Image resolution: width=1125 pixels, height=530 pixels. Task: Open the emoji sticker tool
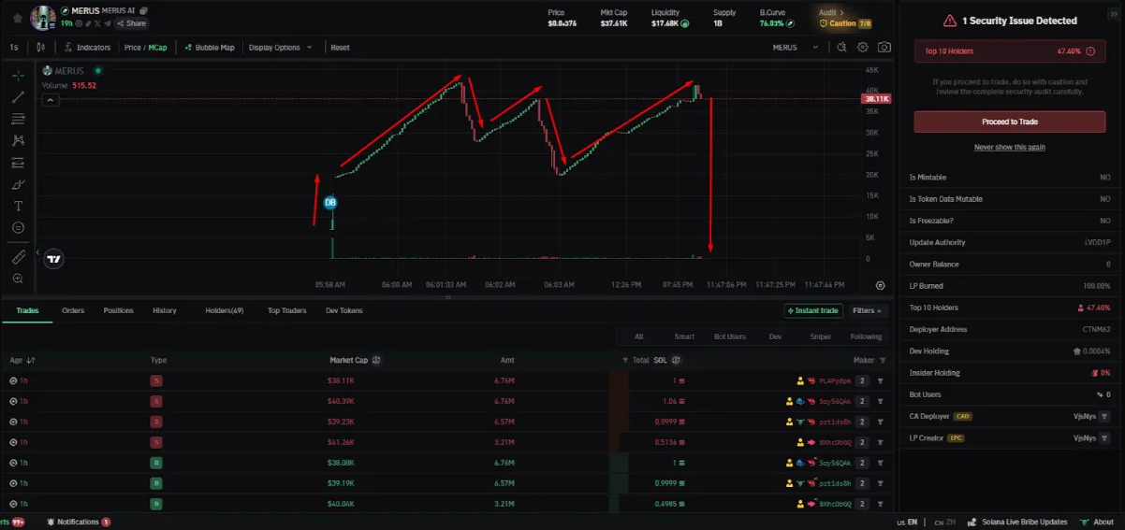point(18,227)
